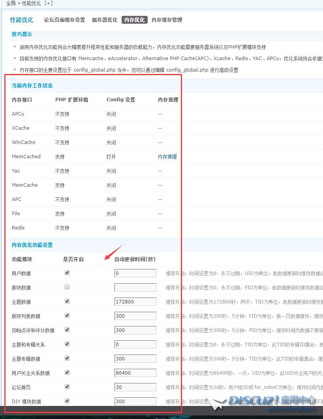Viewport: 323px width, 419px height.
Task: Uncheck the 用户数据 checkbox
Action: coord(67,273)
